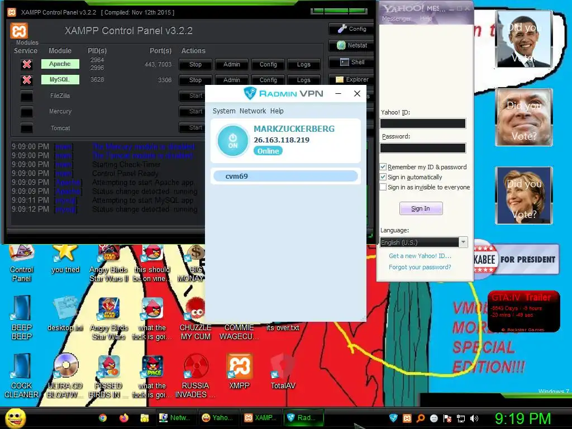Start the Mercury module
This screenshot has height=429, width=572.
[x=192, y=111]
